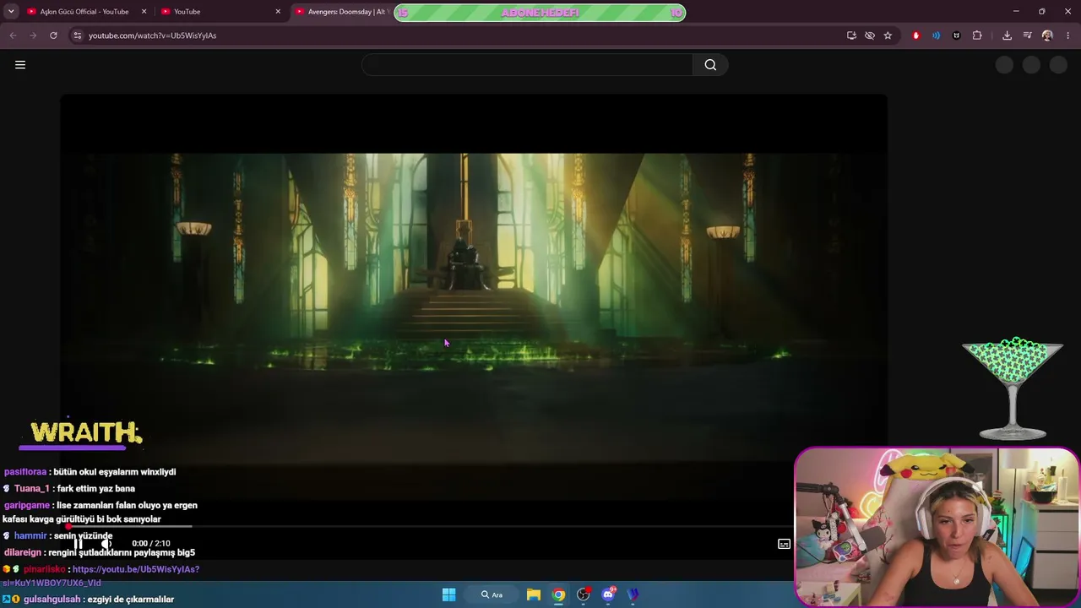Focus the YouTube search input field
The image size is (1081, 608).
coord(527,65)
